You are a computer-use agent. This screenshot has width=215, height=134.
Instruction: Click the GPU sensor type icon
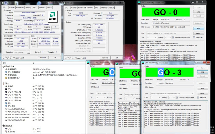pos(6,72)
